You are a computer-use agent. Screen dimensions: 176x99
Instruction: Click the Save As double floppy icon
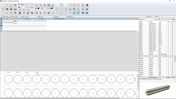point(15,9)
